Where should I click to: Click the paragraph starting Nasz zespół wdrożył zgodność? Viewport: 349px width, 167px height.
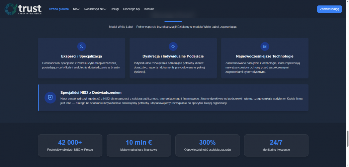click(x=181, y=101)
